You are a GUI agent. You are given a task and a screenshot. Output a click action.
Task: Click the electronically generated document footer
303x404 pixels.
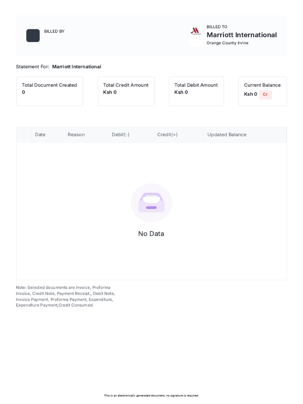click(x=151, y=395)
